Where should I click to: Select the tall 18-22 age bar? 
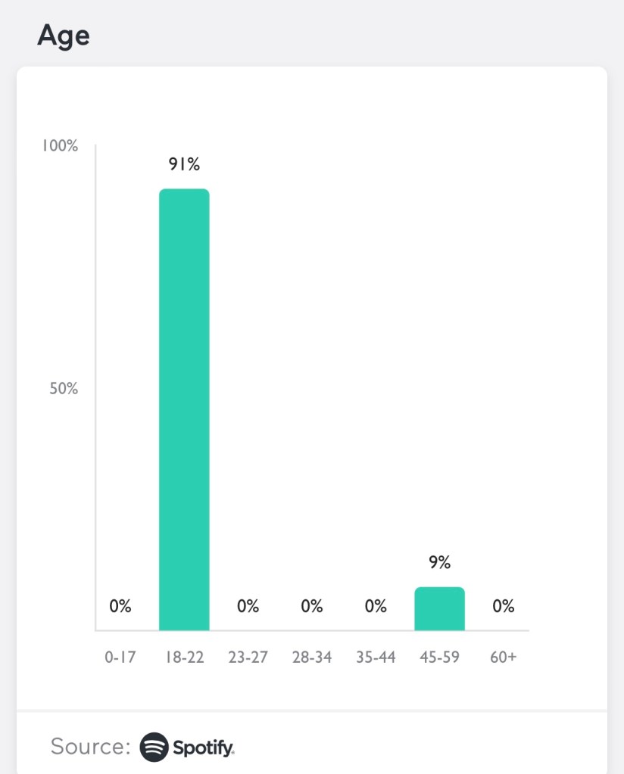(x=184, y=409)
